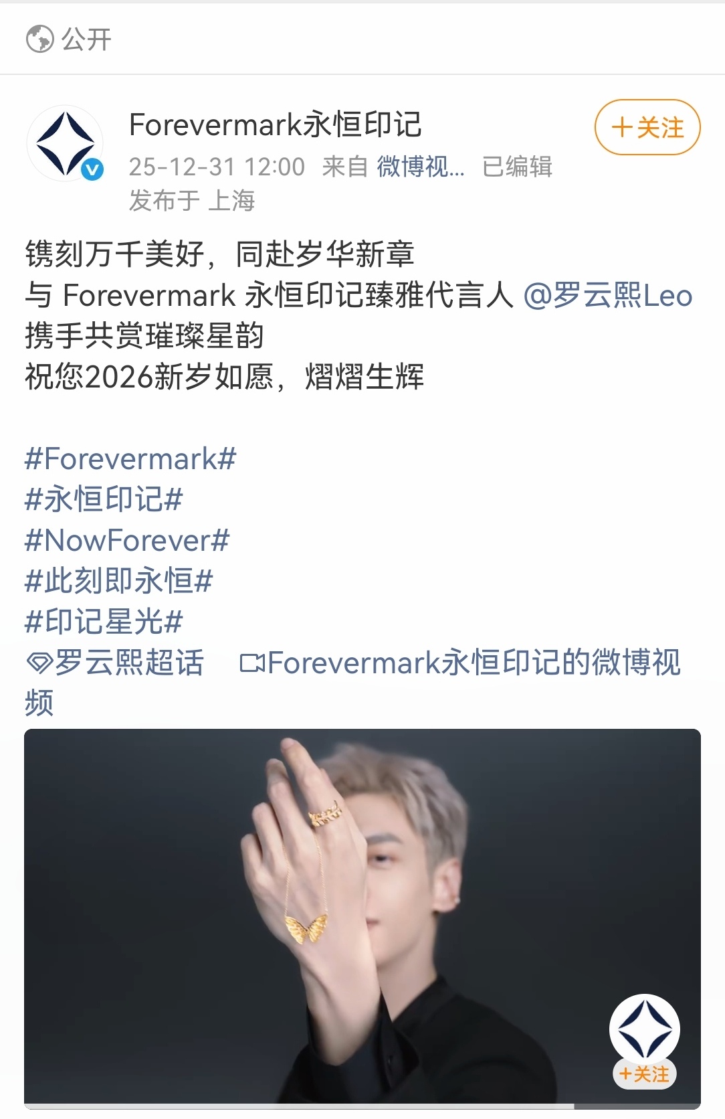
Task: Open the Forevermark永恒印记 account name
Action: (275, 124)
